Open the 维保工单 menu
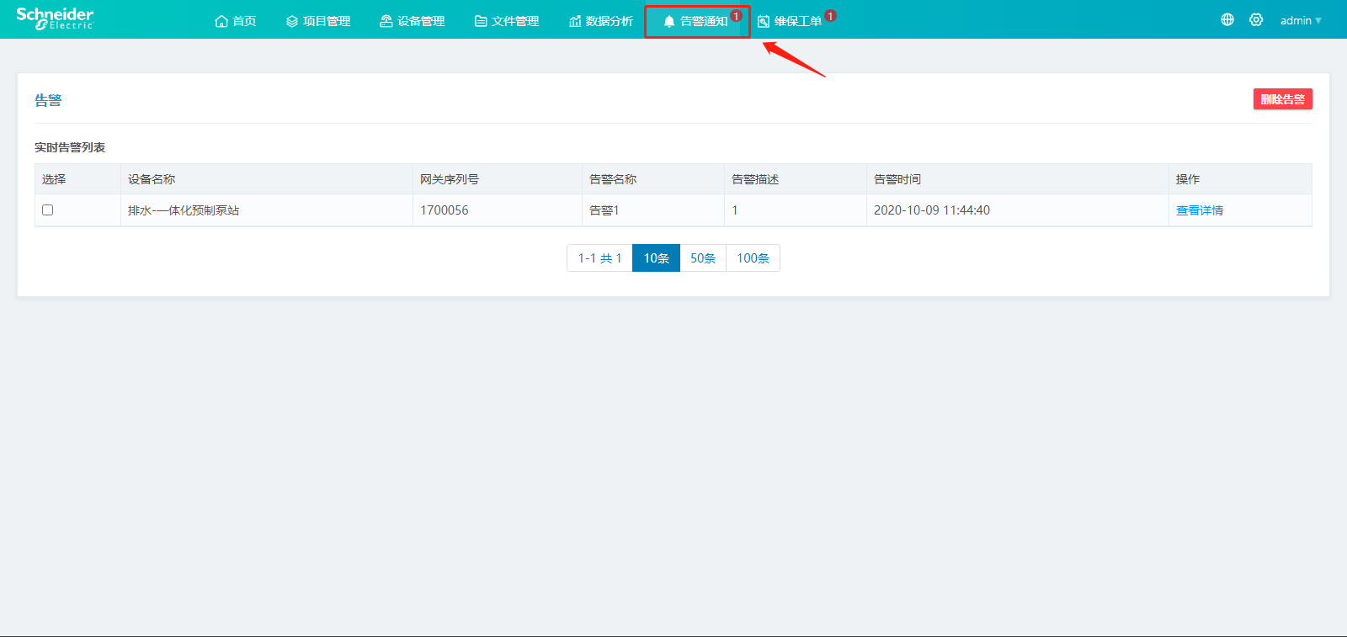 click(790, 21)
